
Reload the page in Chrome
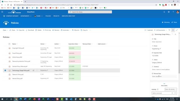coord(8,5)
